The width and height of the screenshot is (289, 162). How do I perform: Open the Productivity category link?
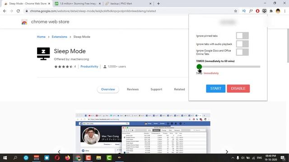tap(89, 67)
